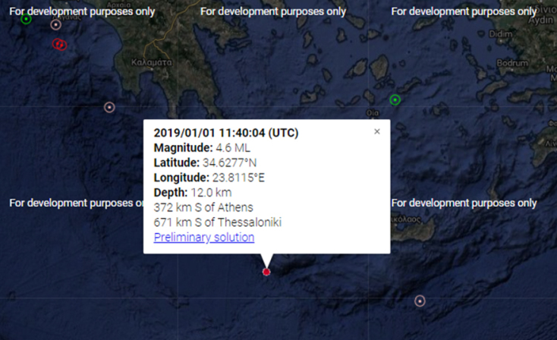Click the Aydın label at top right
Image resolution: width=557 pixels, height=340 pixels.
point(543,19)
